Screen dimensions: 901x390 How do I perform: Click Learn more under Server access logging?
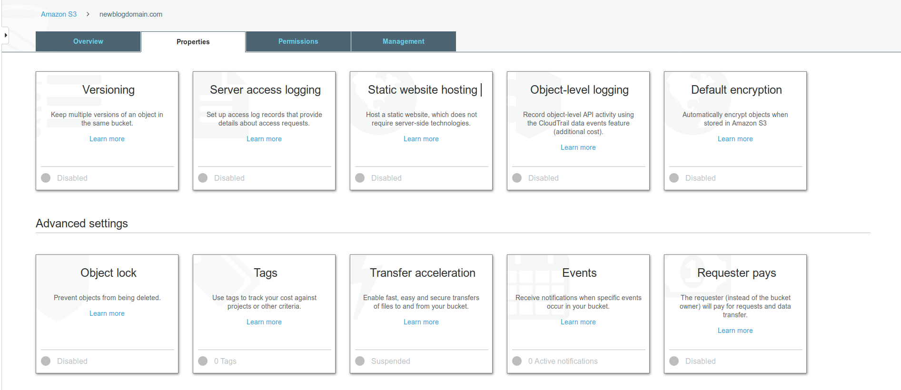click(264, 139)
